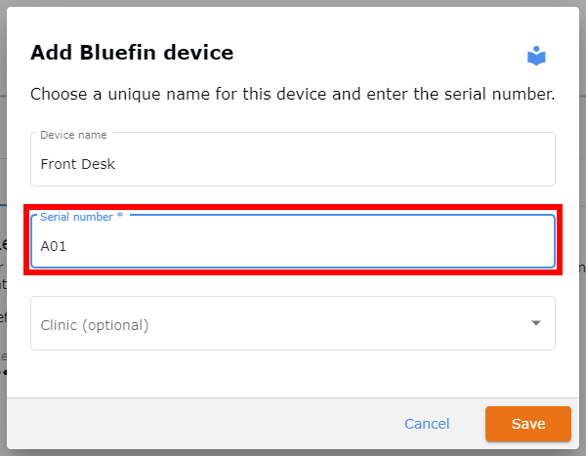Focus the Device name field

(293, 159)
